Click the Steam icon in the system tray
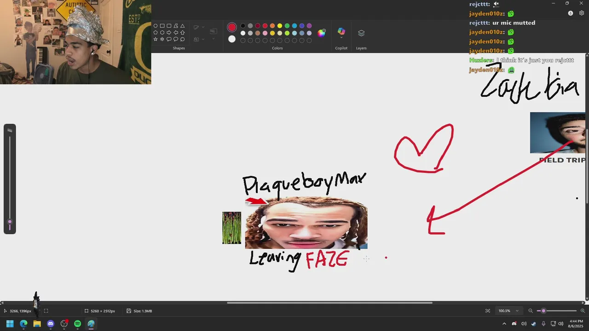Image resolution: width=589 pixels, height=331 pixels. (534, 324)
